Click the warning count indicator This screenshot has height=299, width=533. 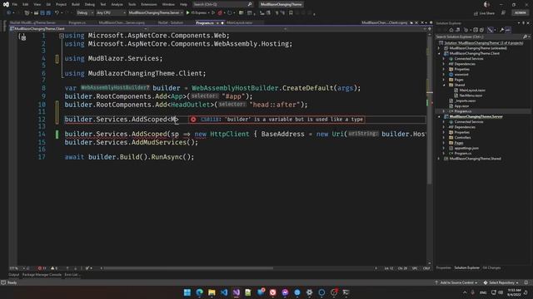point(54,268)
